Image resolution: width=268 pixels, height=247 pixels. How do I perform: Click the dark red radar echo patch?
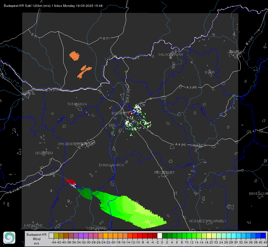pos(70,182)
